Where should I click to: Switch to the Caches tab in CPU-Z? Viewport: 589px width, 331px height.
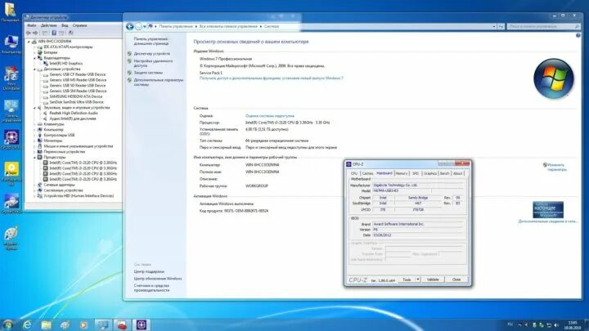(367, 173)
